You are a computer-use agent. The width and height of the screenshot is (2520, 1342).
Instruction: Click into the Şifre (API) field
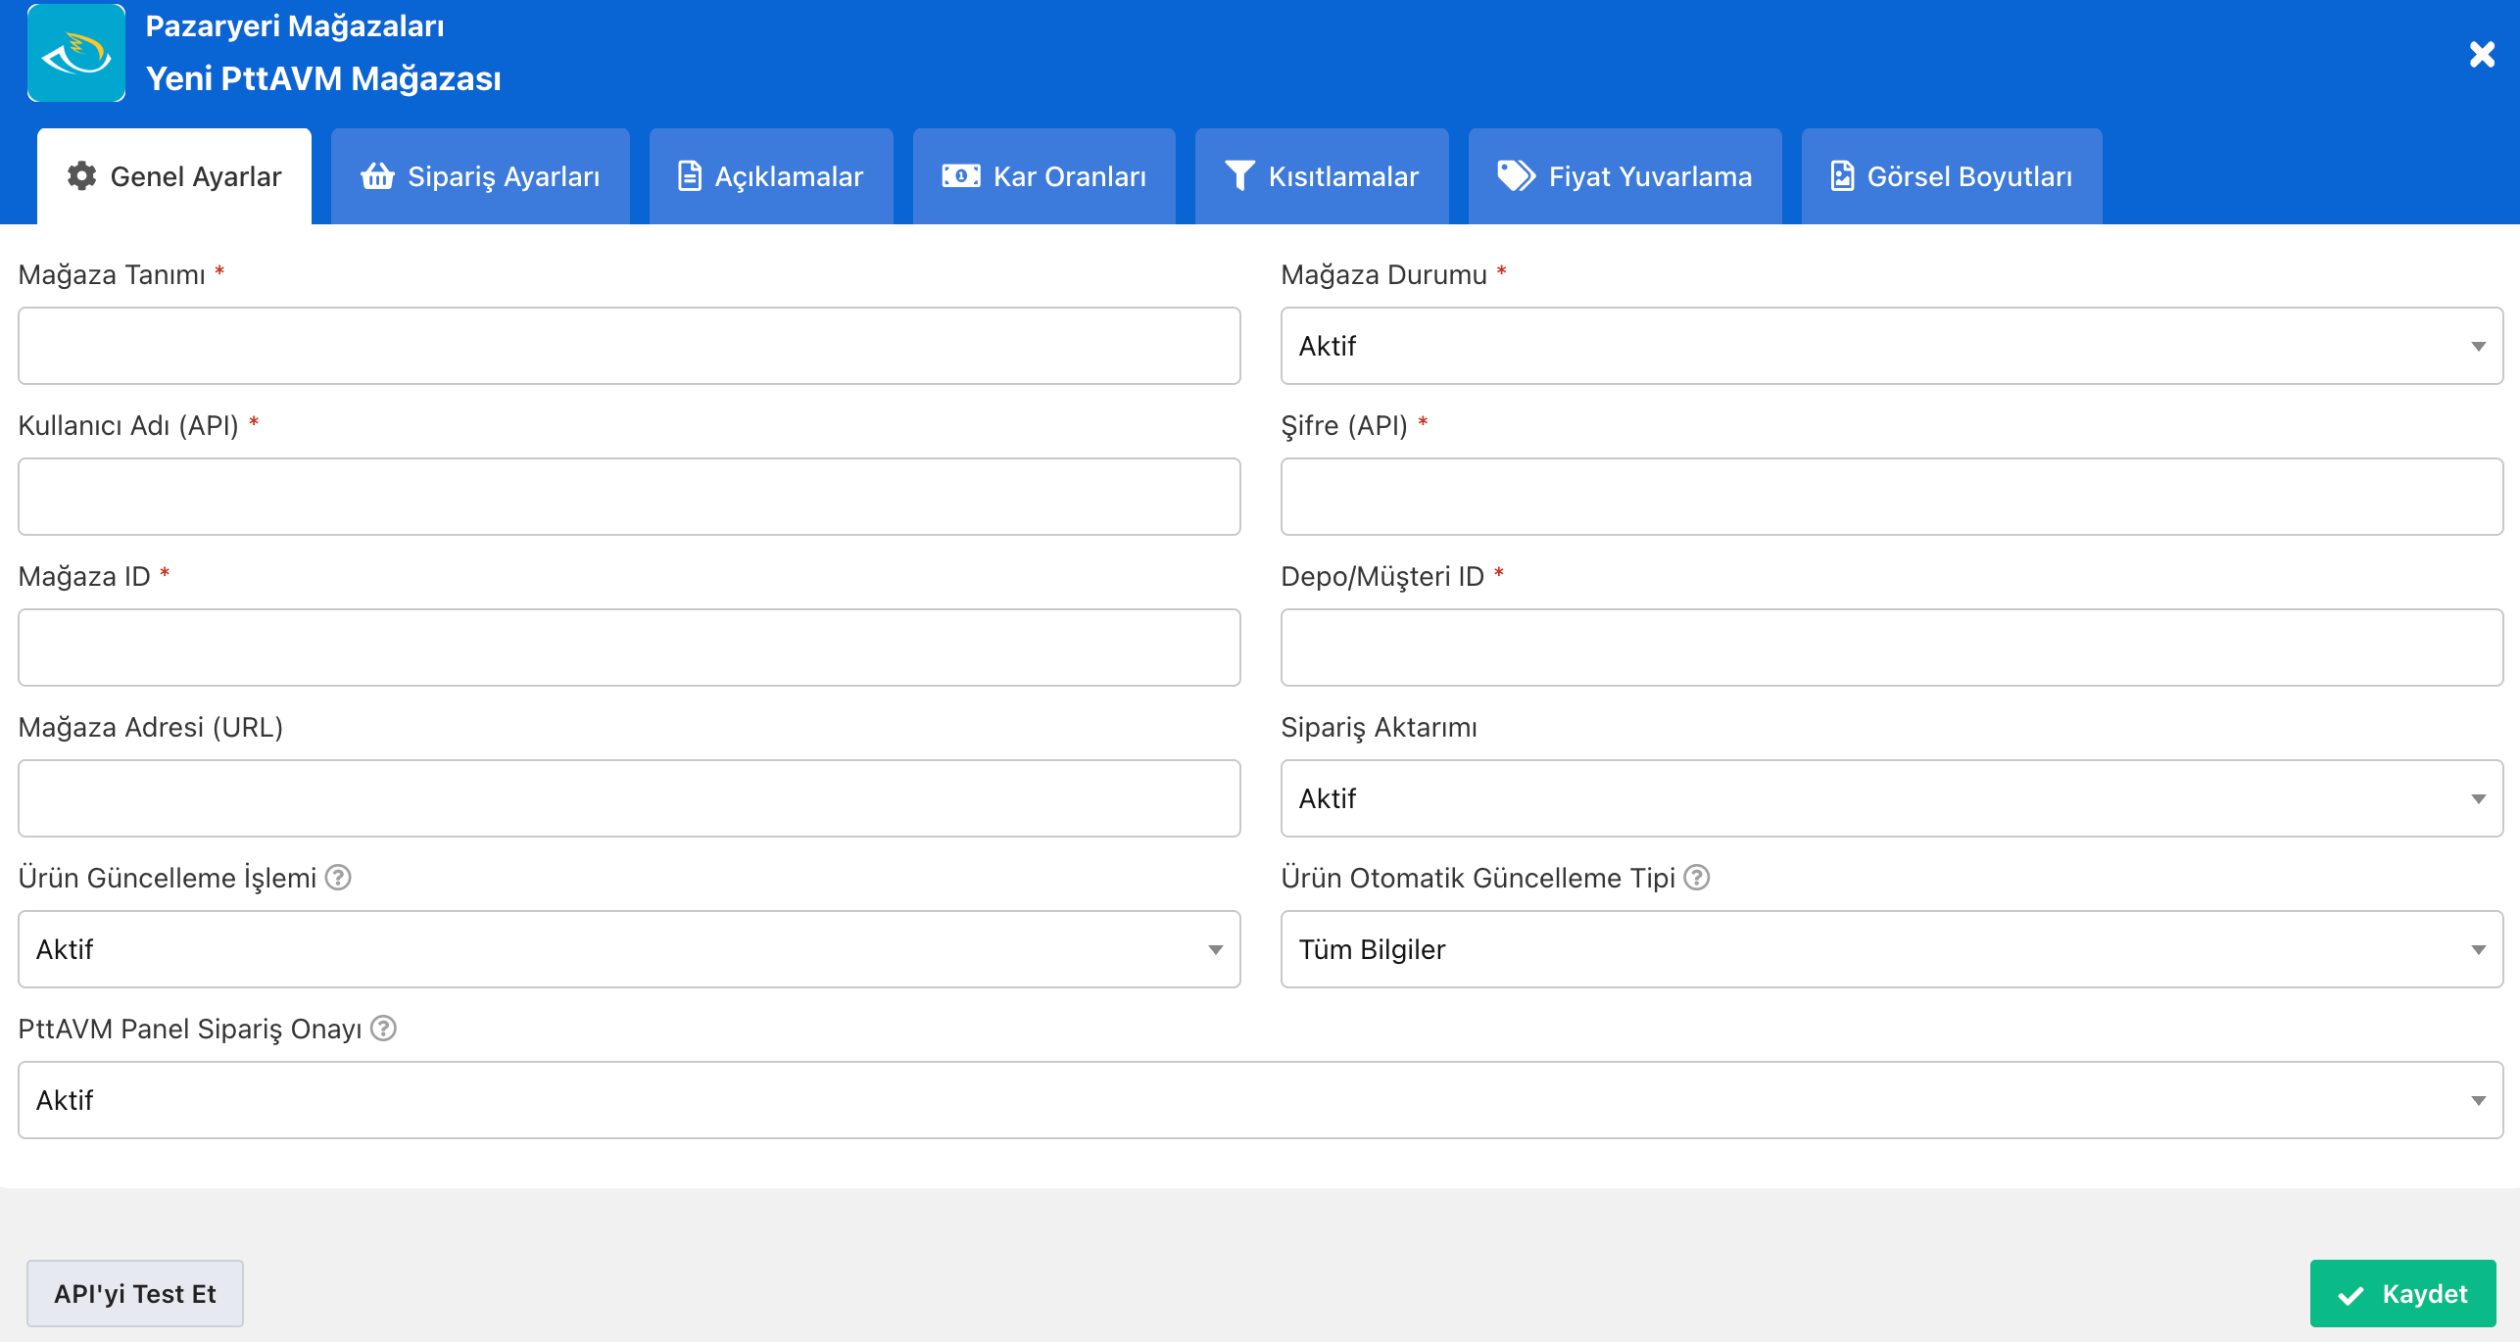click(x=1891, y=497)
